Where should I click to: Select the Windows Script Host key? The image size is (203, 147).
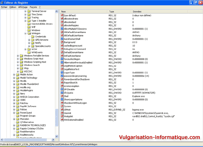34,59
